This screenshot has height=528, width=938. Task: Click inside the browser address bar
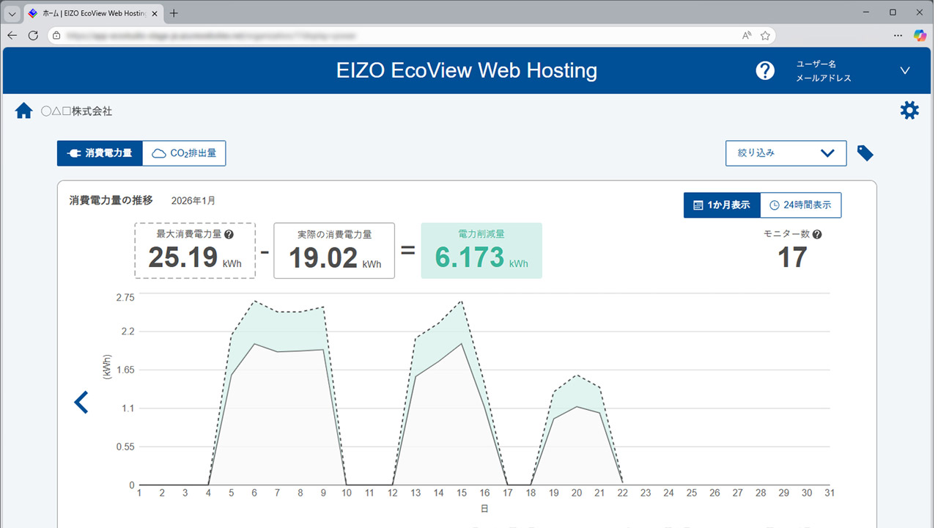click(293, 34)
